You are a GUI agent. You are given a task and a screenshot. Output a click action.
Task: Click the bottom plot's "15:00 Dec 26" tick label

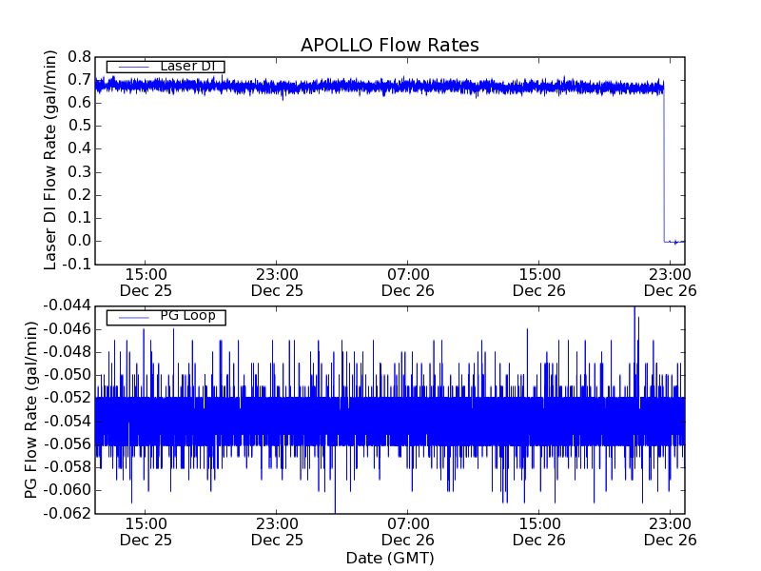539,531
